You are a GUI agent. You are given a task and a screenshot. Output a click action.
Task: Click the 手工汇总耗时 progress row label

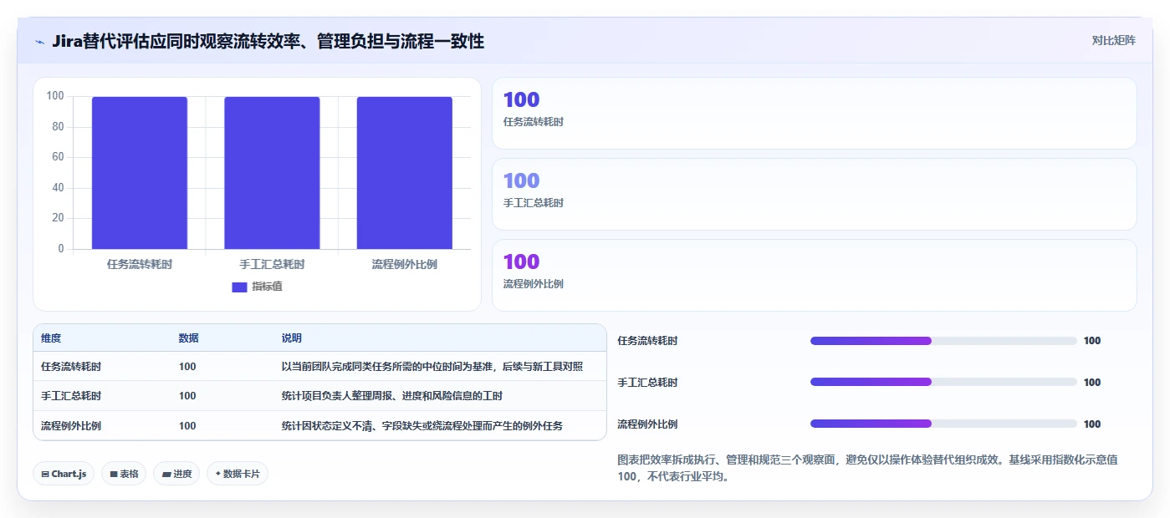(x=647, y=383)
